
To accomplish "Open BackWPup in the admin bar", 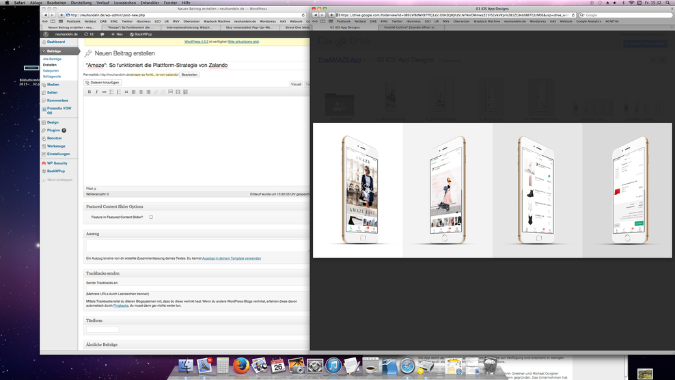I will tap(141, 34).
